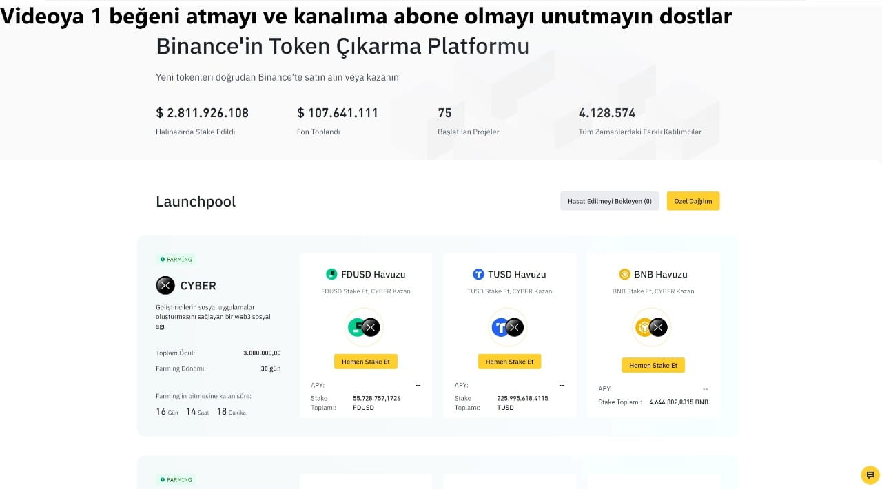Open the TUSD Havuzu pool title
This screenshot has height=489, width=882.
coord(517,274)
